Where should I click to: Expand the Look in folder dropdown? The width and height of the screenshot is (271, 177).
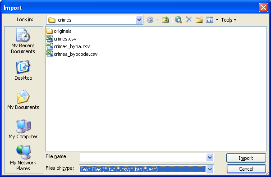[139, 20]
